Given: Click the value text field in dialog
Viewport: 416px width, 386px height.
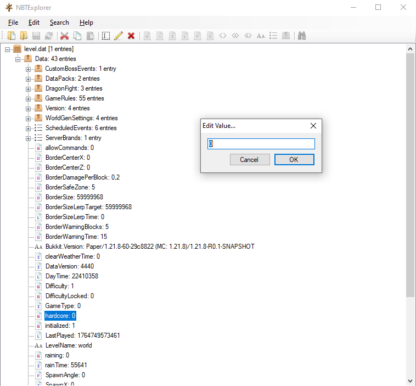Looking at the screenshot, I should click(261, 144).
